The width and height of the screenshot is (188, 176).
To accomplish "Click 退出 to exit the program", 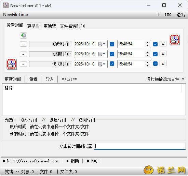I will tap(180, 15).
